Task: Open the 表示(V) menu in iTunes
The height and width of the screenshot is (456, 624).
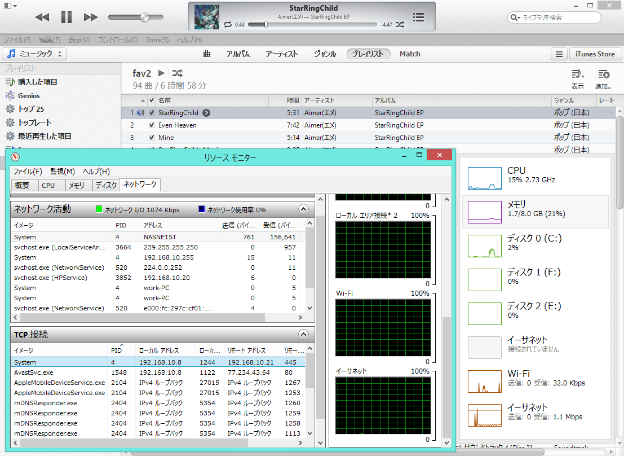Action: 79,40
